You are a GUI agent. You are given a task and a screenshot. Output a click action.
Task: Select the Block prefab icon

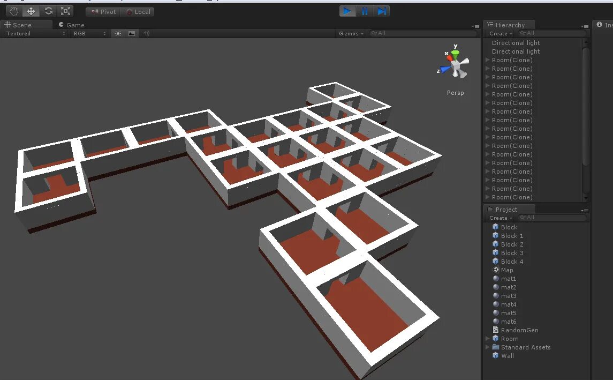(495, 227)
